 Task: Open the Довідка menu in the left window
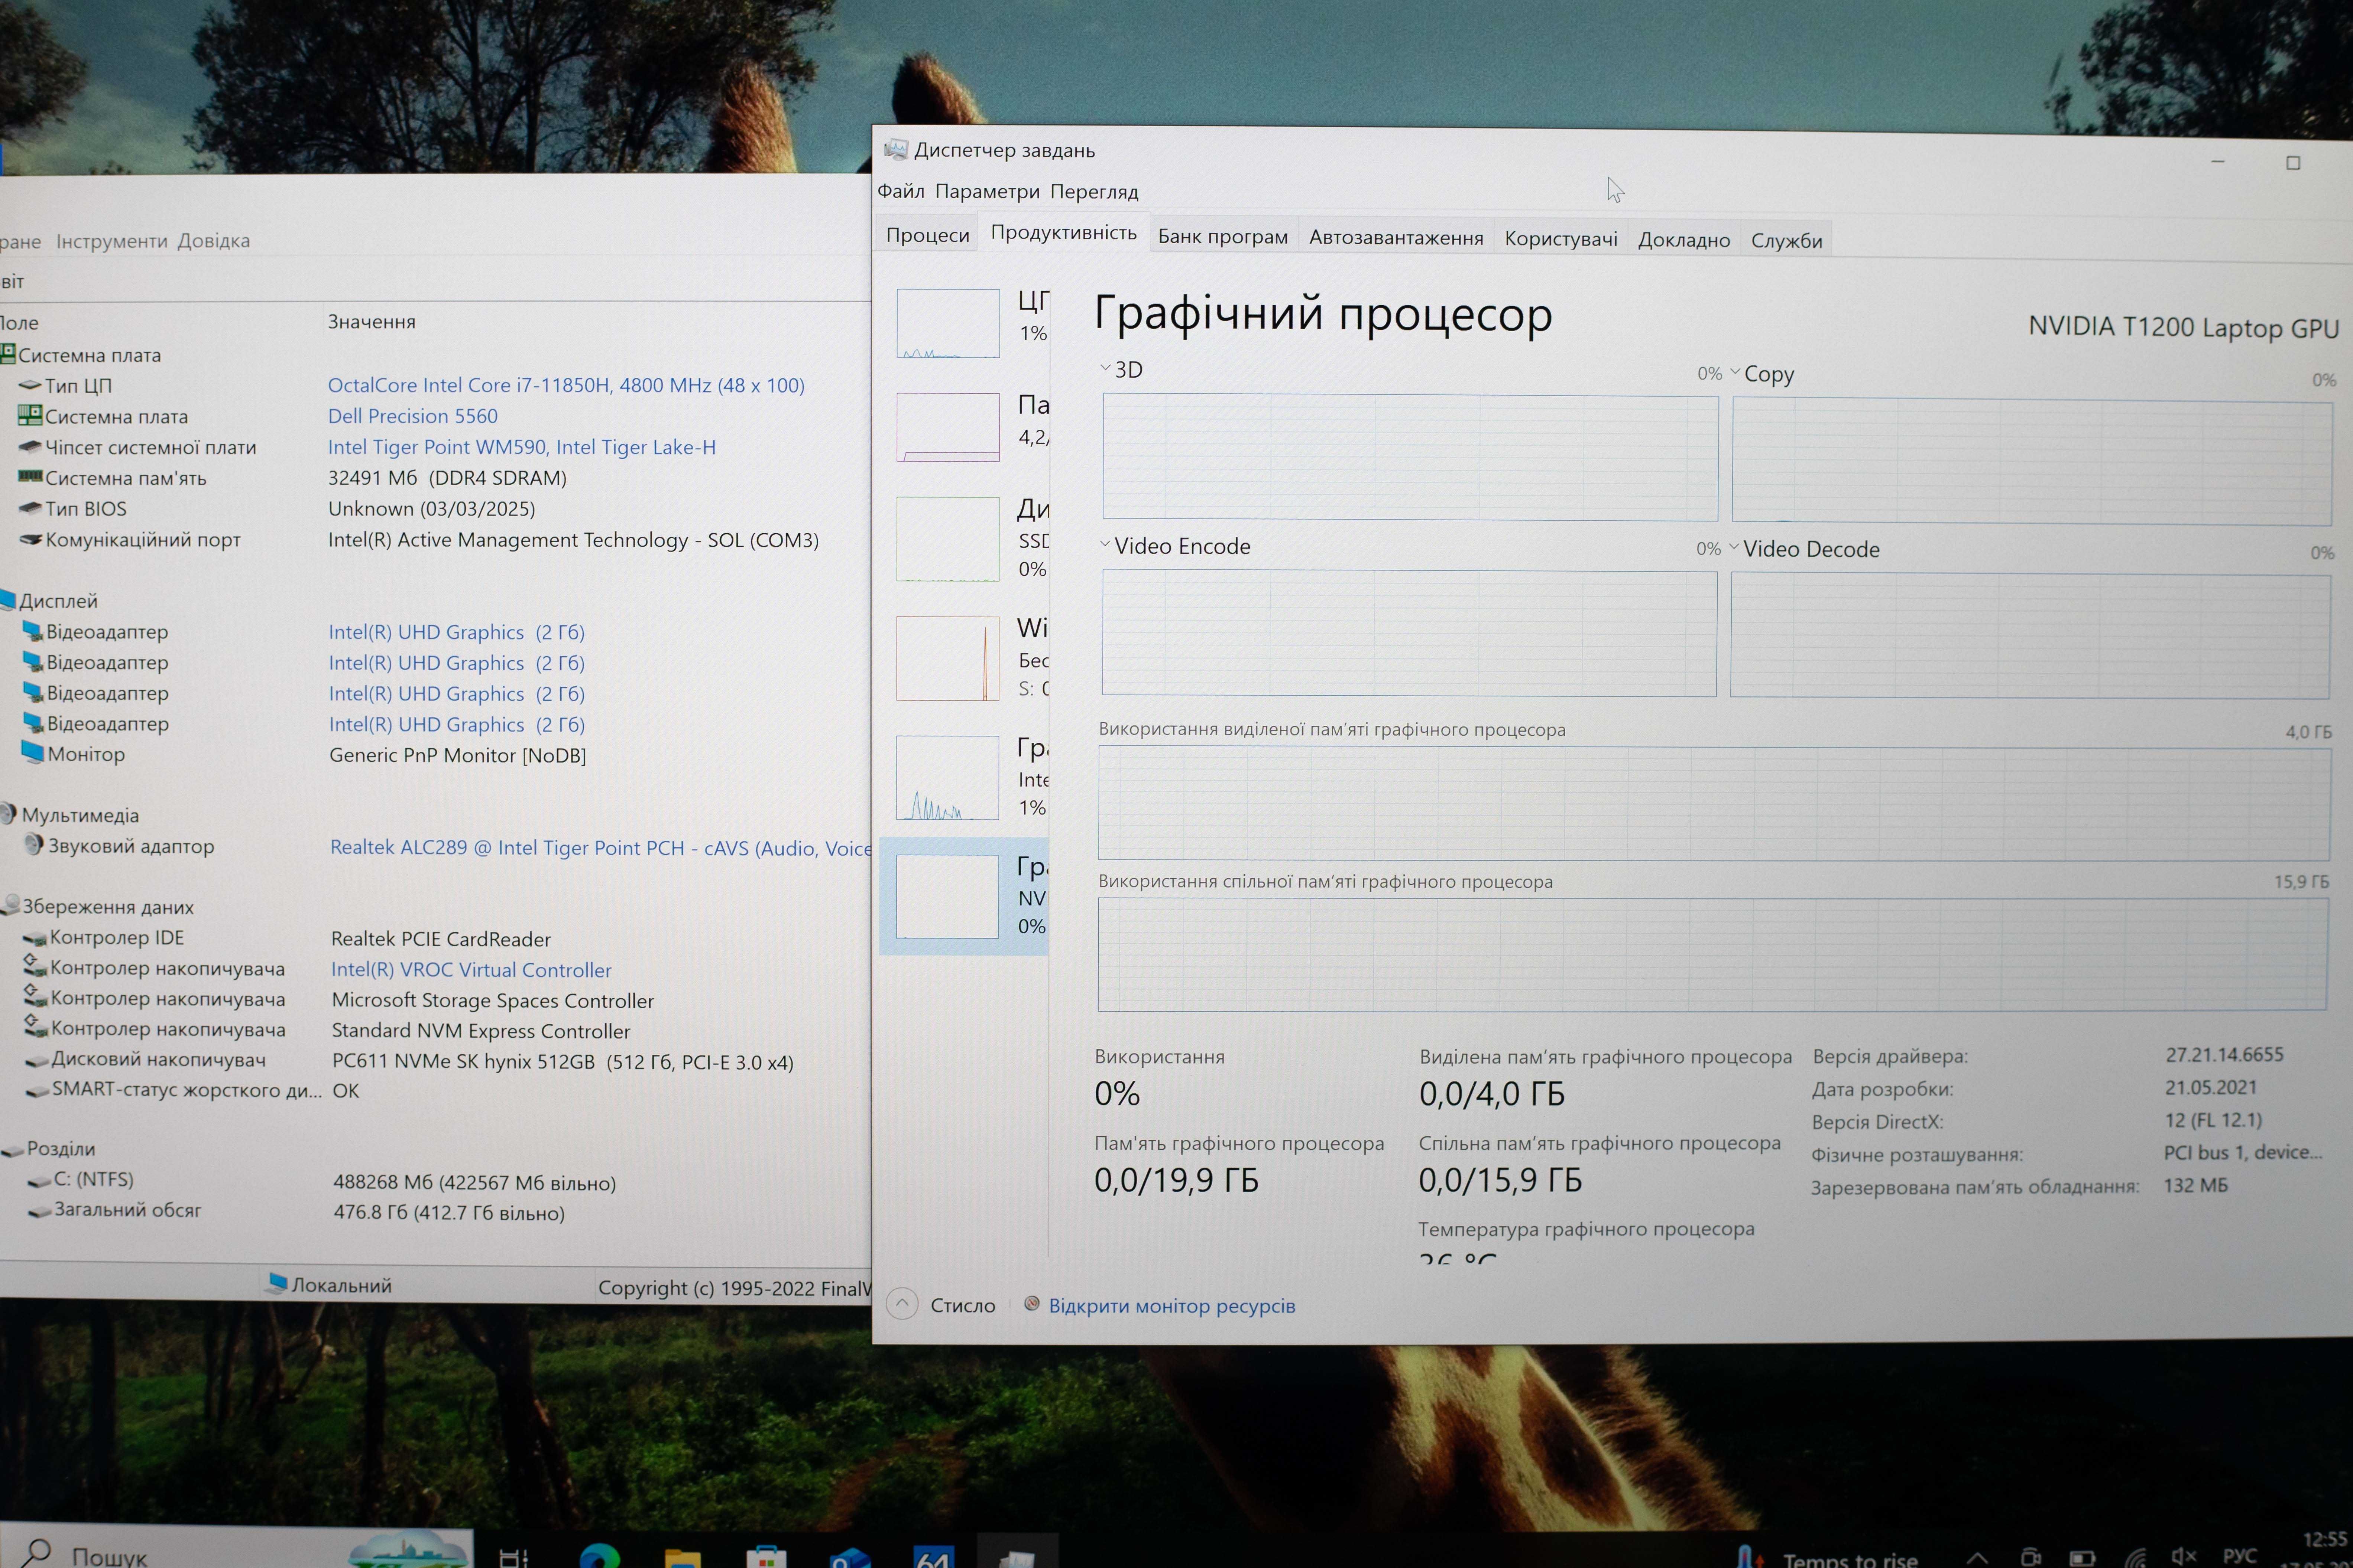click(x=213, y=241)
